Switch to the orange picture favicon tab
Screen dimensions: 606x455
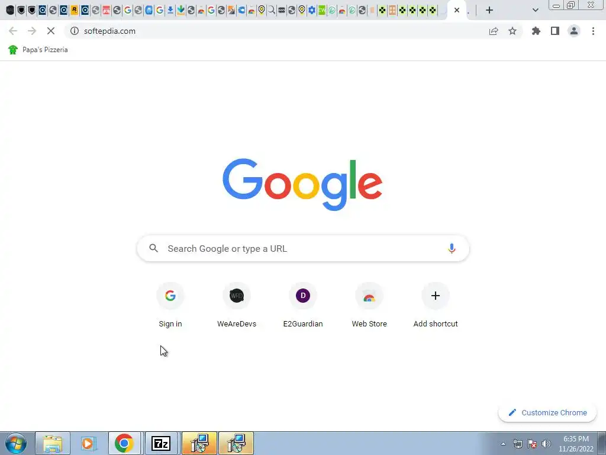[x=231, y=10]
